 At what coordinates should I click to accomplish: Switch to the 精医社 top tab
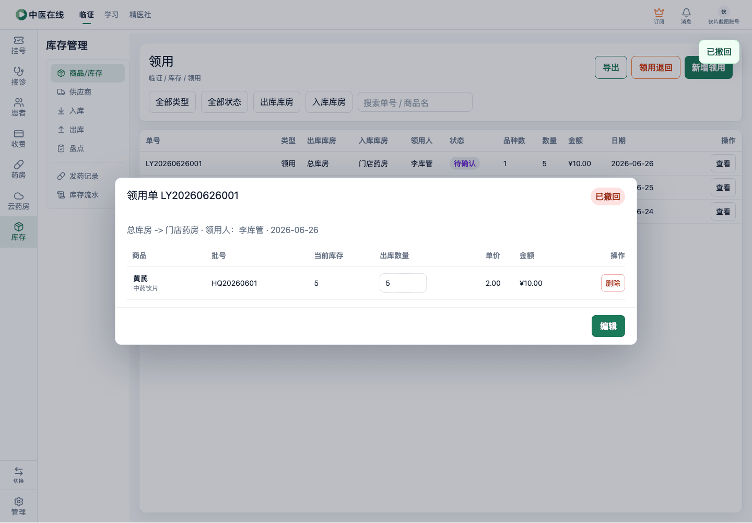pos(140,15)
